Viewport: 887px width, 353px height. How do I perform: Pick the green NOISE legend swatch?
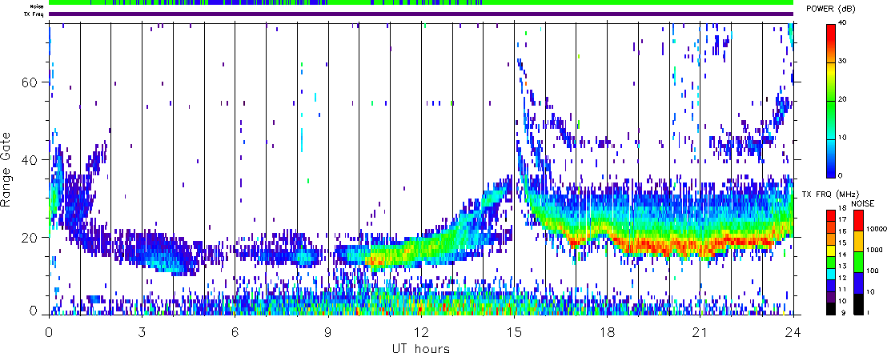pos(859,263)
